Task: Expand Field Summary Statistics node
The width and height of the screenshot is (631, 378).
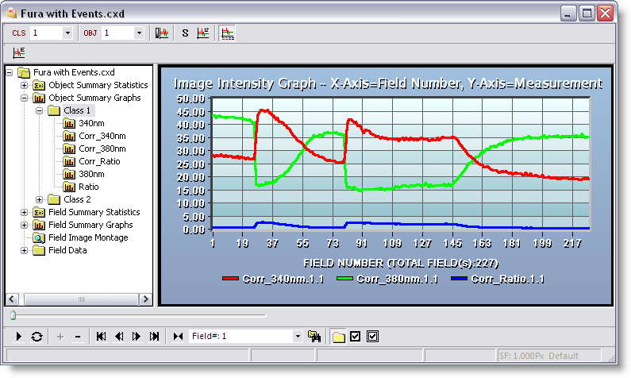Action: tap(24, 212)
